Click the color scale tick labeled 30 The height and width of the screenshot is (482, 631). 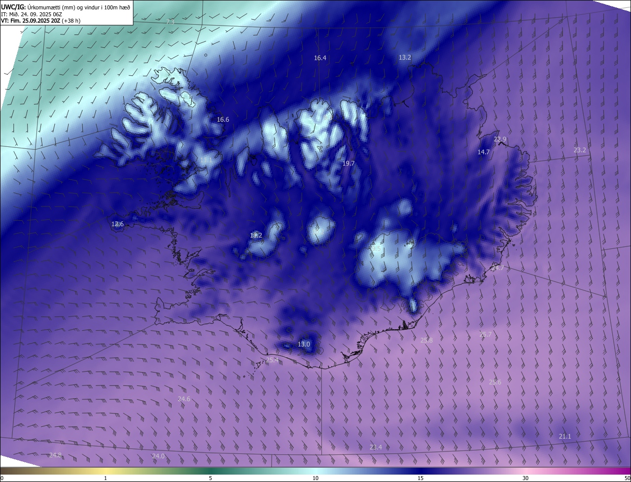click(x=526, y=478)
